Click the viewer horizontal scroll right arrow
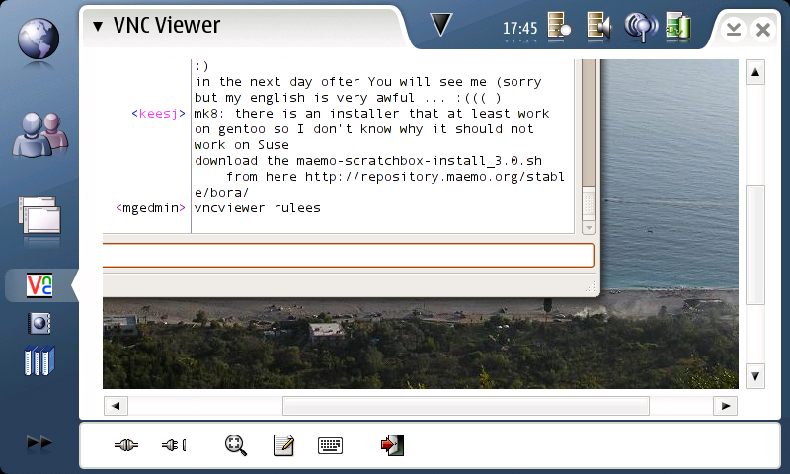The image size is (790, 474). click(726, 406)
